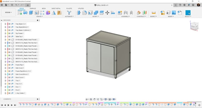Select the Fillet tool
The width and height of the screenshot is (202, 108).
coord(85,13)
